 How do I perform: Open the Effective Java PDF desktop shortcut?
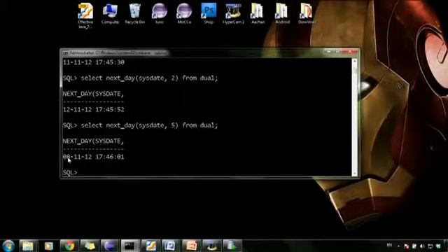pyautogui.click(x=85, y=15)
